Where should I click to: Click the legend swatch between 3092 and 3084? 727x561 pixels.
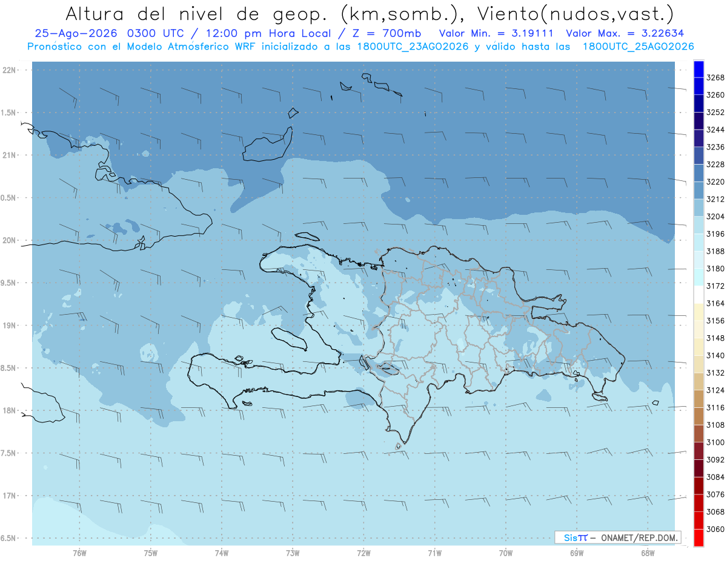pos(698,468)
